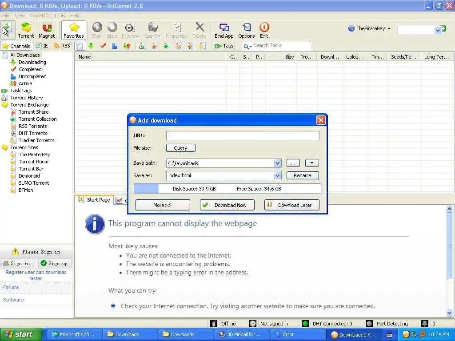Select Uncompleted in the sidebar tree
455x341 pixels.
click(32, 76)
